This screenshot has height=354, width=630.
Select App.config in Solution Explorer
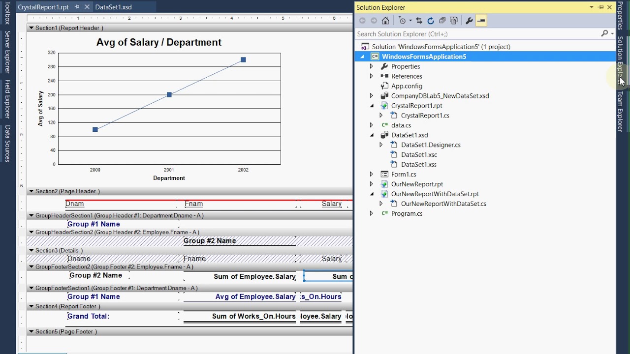407,86
